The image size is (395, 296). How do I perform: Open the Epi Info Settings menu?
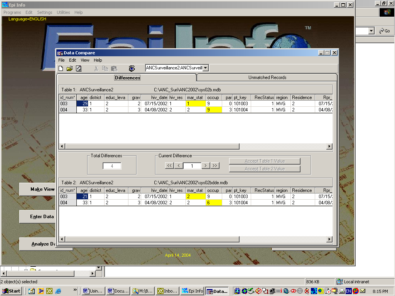pos(45,12)
